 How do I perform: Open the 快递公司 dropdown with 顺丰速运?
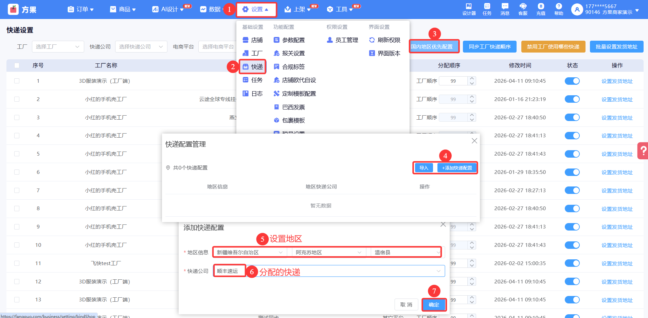329,271
